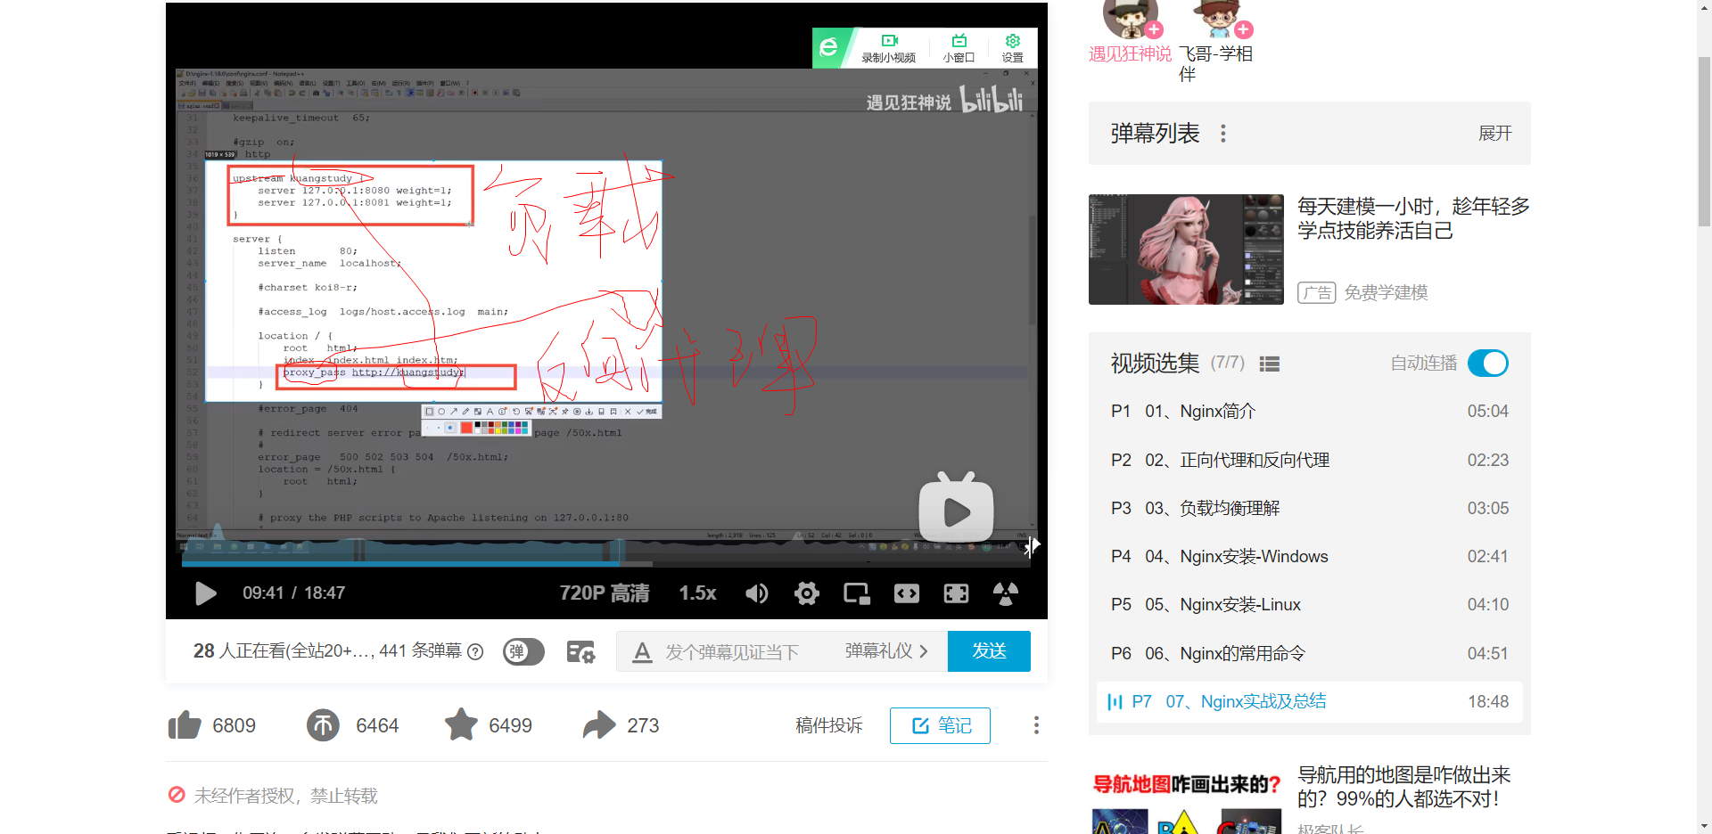This screenshot has width=1712, height=834.
Task: Open more options beside 笔记 button
Action: click(x=1036, y=725)
